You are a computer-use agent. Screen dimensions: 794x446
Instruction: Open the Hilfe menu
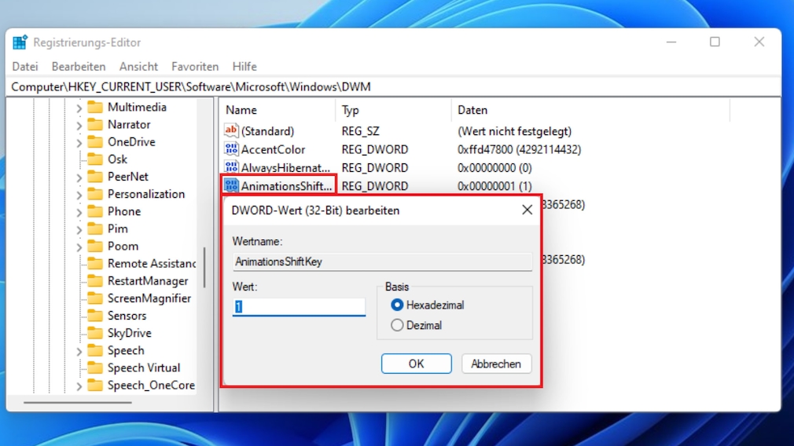pos(244,66)
